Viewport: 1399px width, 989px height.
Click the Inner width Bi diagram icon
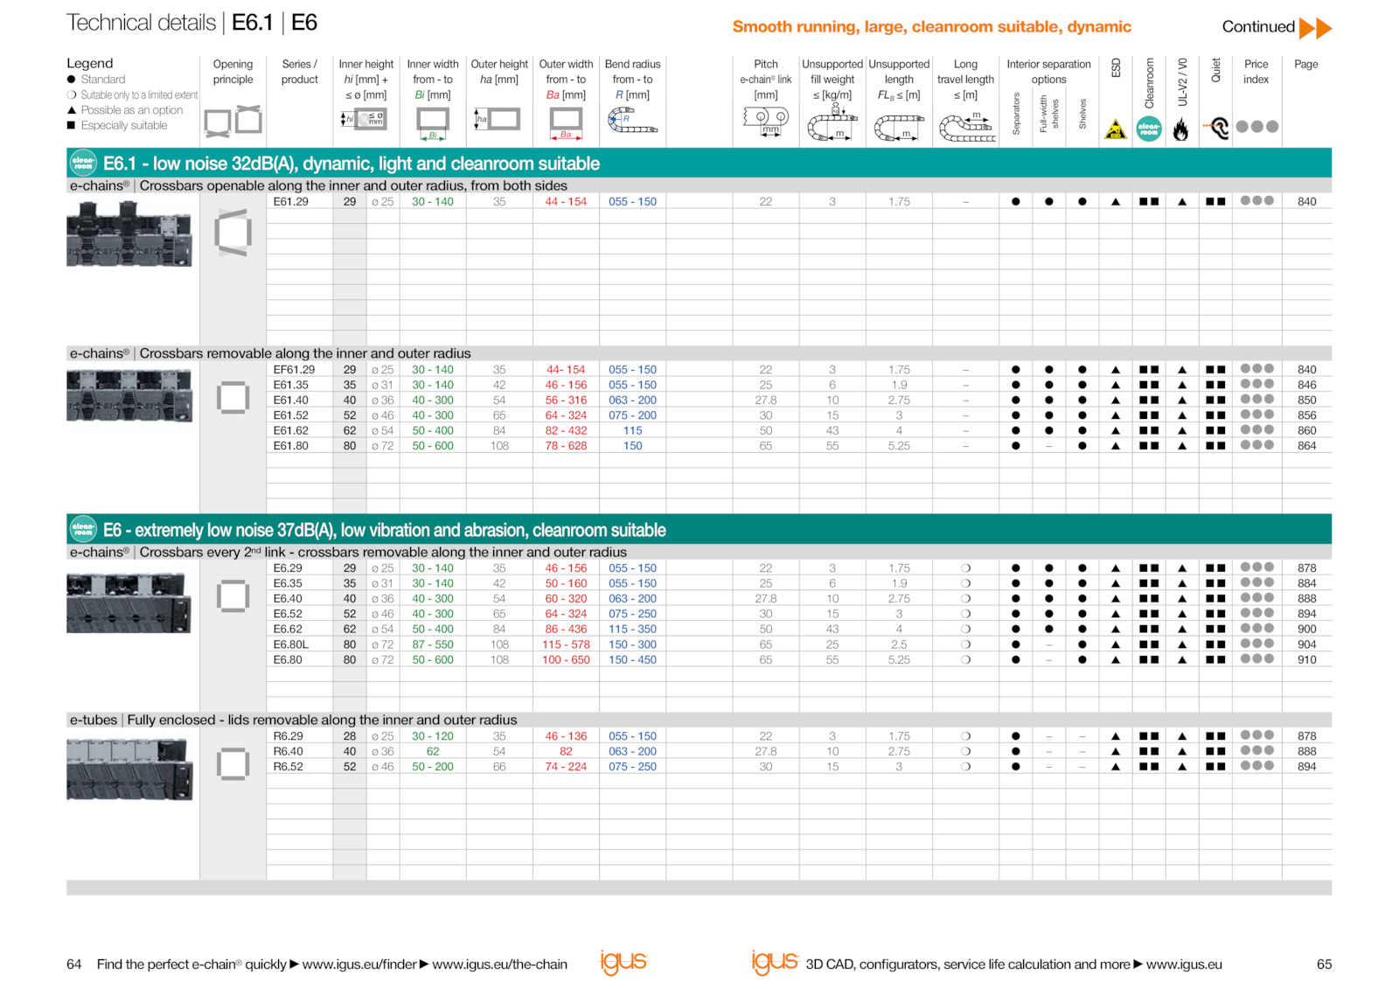click(x=432, y=123)
